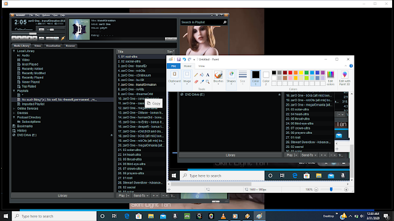Set Color 1 as active color
The height and width of the screenshot is (221, 394).
coord(255,78)
